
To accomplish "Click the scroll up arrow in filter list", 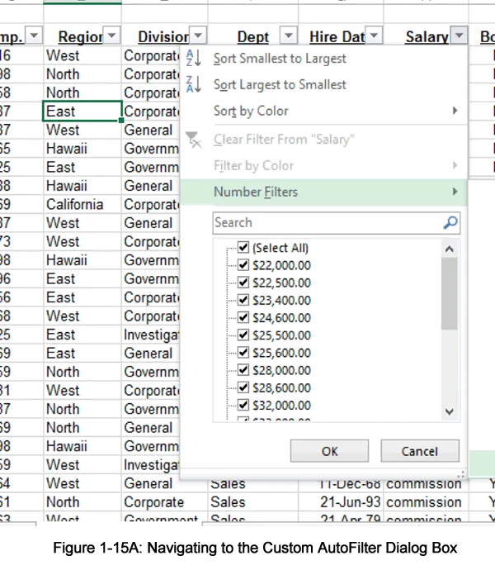I will click(450, 249).
